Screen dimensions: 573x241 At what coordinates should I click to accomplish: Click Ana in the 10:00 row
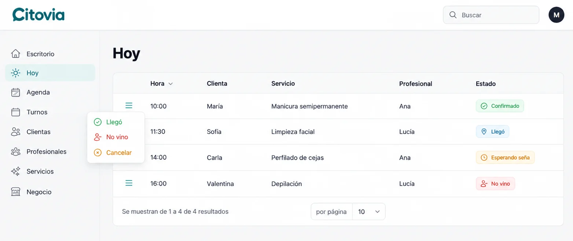(x=405, y=106)
